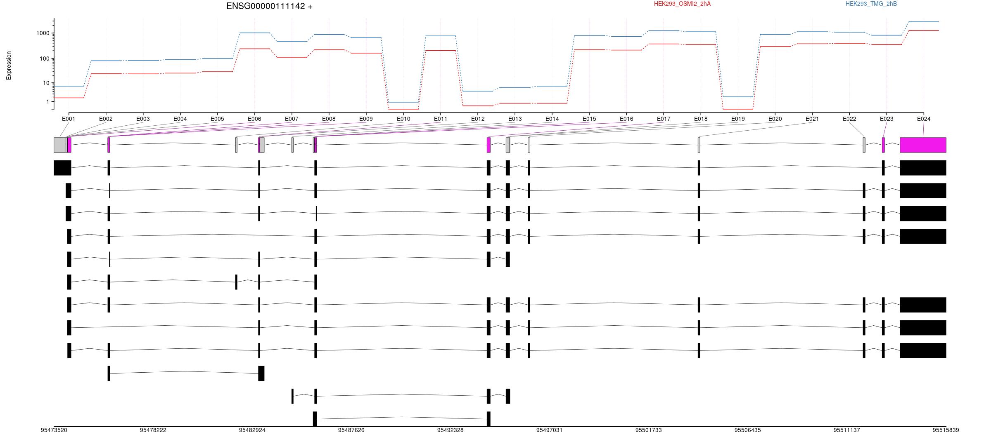Click exon label E010
The height and width of the screenshot is (437, 991).
tap(403, 119)
